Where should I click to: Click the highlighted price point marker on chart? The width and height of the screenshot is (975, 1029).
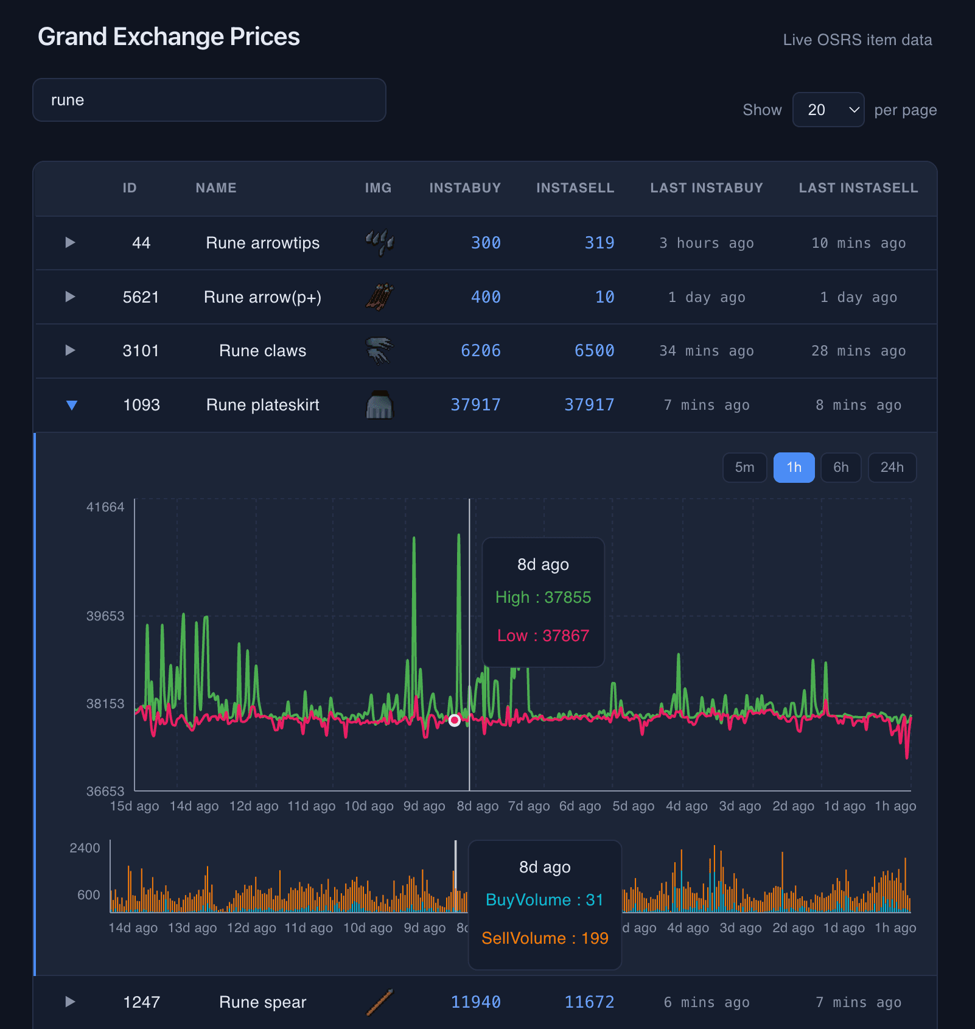pos(455,721)
